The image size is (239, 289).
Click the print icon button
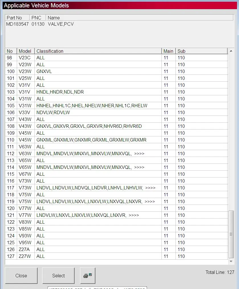coord(87,276)
